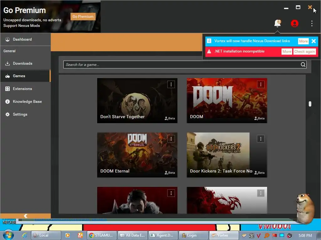The width and height of the screenshot is (321, 240).
Task: Click the Knowledge Base info icon
Action: [x=8, y=102]
